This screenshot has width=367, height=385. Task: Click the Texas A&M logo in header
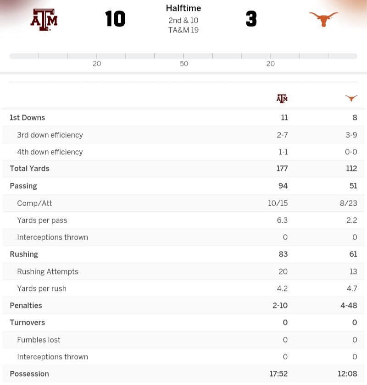pos(44,19)
